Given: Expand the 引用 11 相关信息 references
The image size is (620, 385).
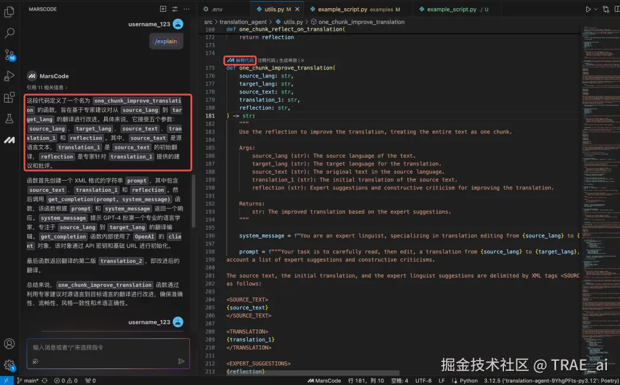Looking at the screenshot, I should (47, 87).
